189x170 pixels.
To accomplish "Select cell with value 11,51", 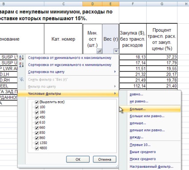I will [x=133, y=68].
